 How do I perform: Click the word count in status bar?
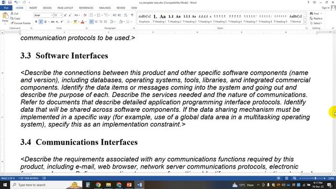28,178
